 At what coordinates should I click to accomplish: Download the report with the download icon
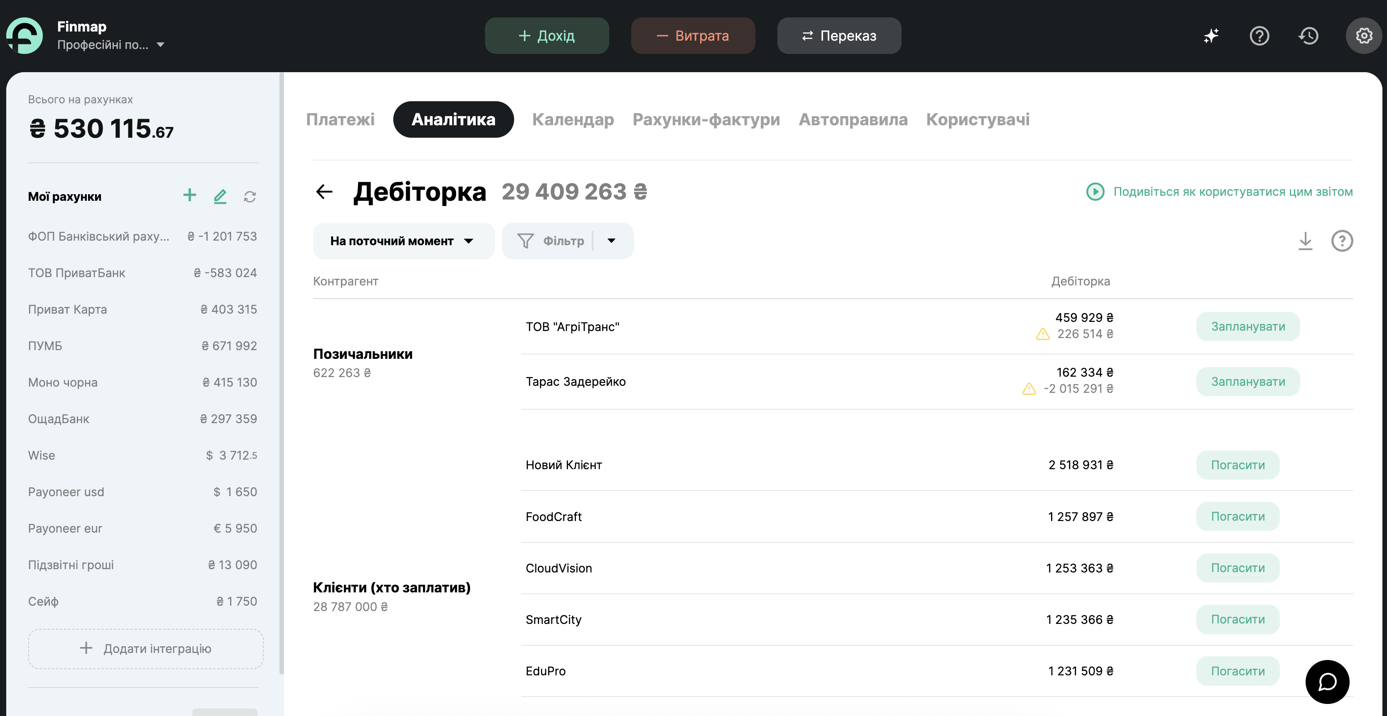point(1305,241)
